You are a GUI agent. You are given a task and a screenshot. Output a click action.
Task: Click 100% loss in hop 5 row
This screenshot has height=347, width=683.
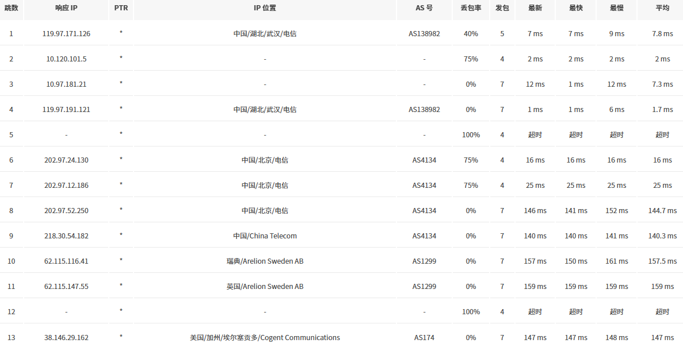471,135
